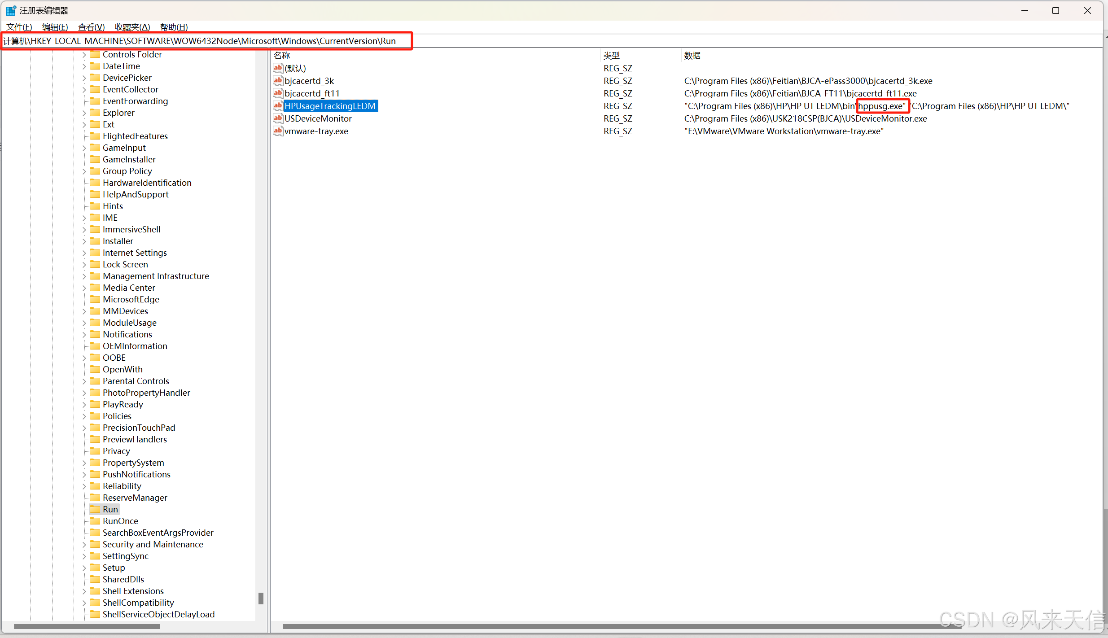Open the 帮助(H) menu

pos(174,27)
